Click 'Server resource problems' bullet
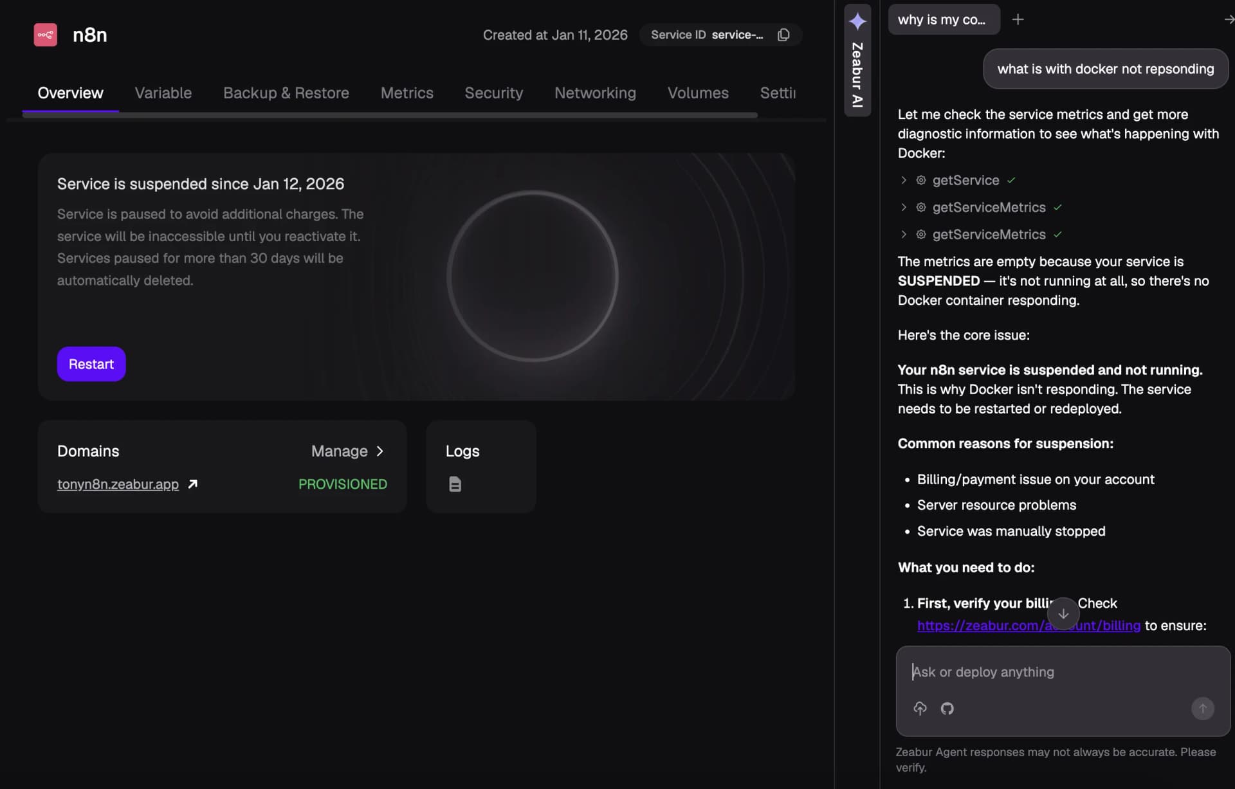 click(x=996, y=505)
